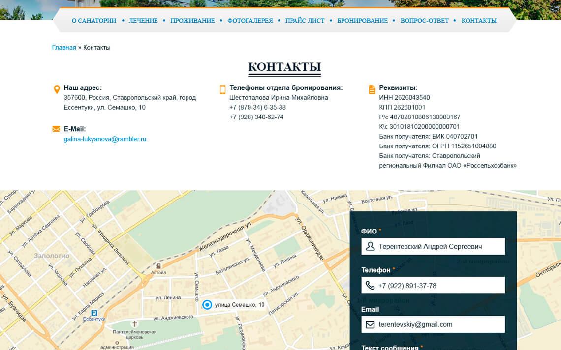Image resolution: width=561 pixels, height=350 pixels.
Task: Click the person icon in ФИО field
Action: 370,247
